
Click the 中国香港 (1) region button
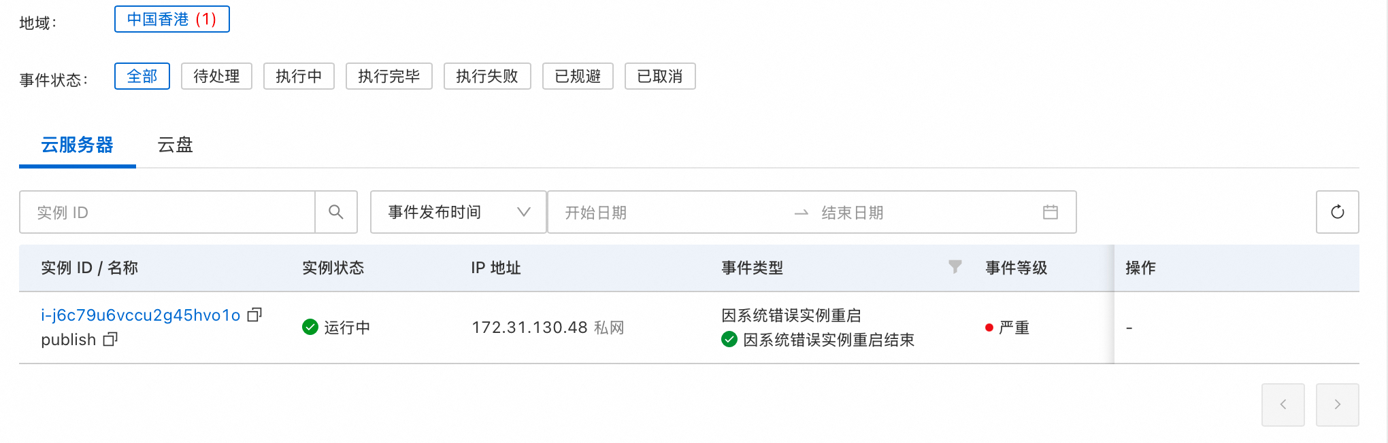(171, 19)
